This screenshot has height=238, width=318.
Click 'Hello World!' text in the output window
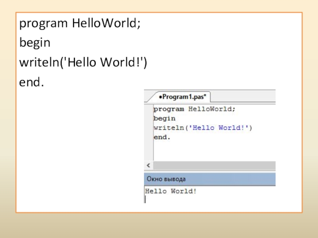171,191
